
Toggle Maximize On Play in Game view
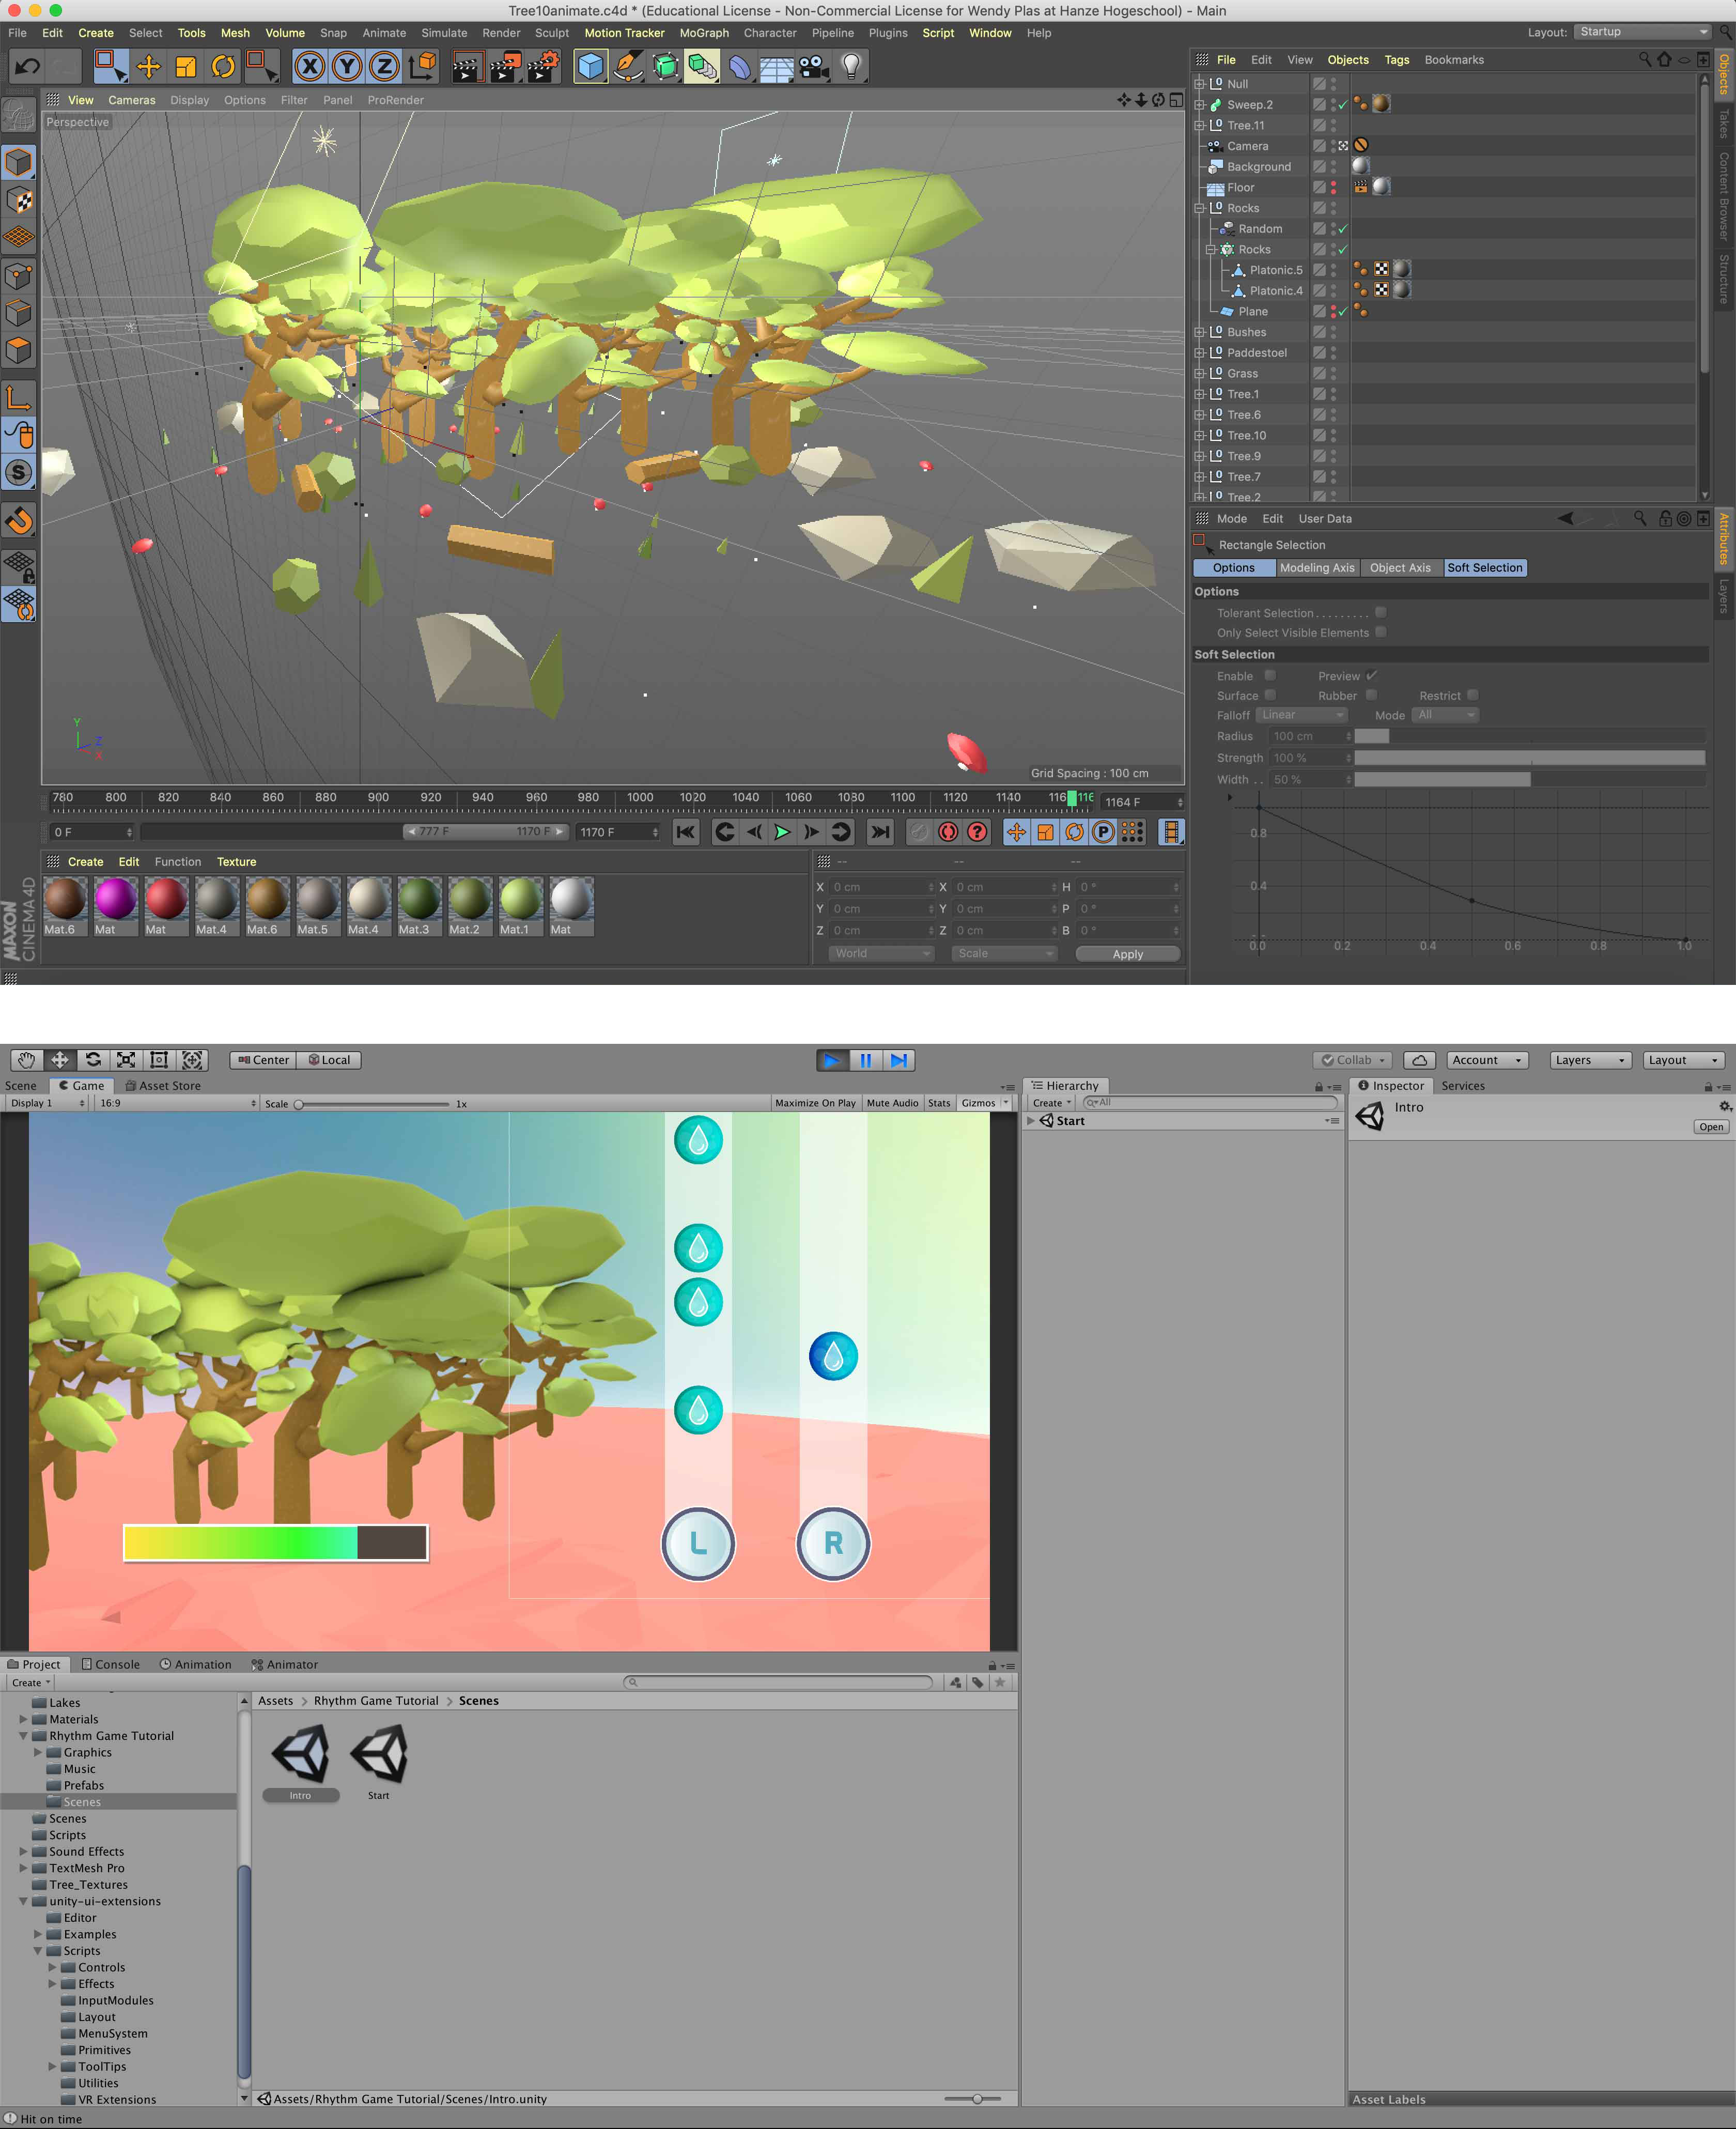815,1103
